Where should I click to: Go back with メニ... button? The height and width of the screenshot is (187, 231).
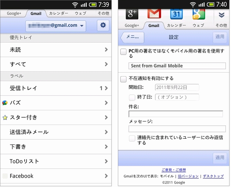coord(132,37)
